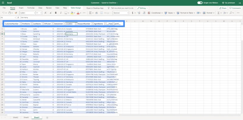Click the fx insert function icon
243x120 pixels.
(x=18, y=18)
